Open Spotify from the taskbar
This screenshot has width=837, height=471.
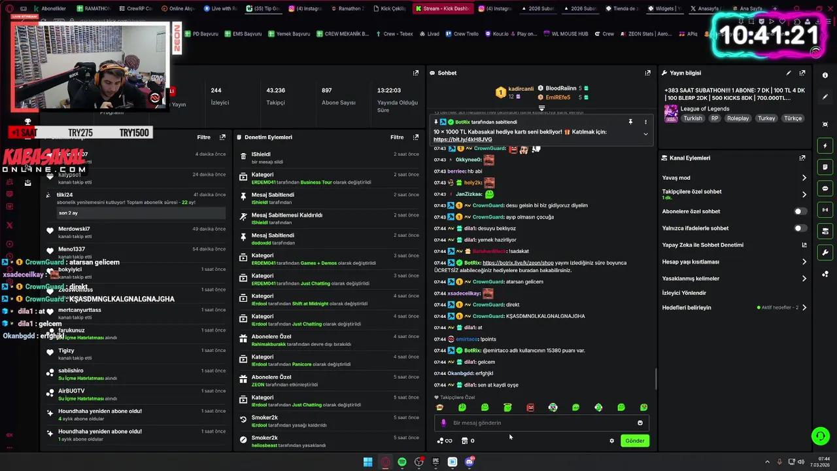pos(402,462)
